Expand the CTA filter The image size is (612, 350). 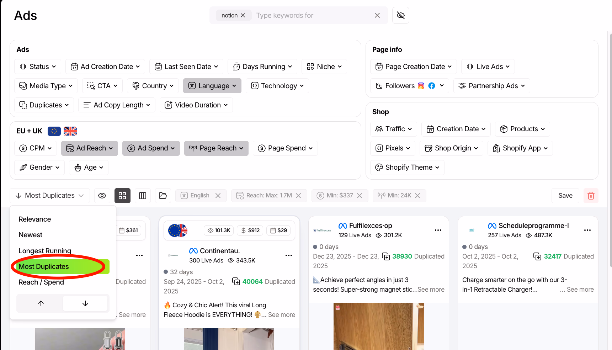pos(102,86)
